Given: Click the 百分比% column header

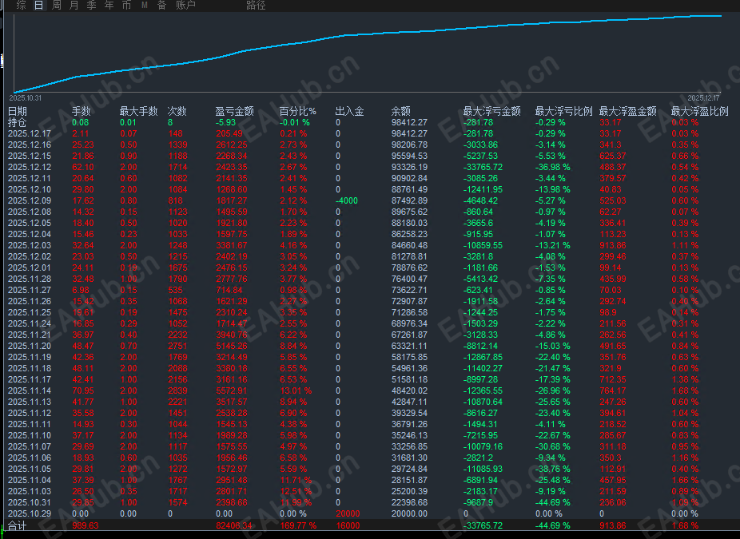Looking at the screenshot, I should 297,111.
